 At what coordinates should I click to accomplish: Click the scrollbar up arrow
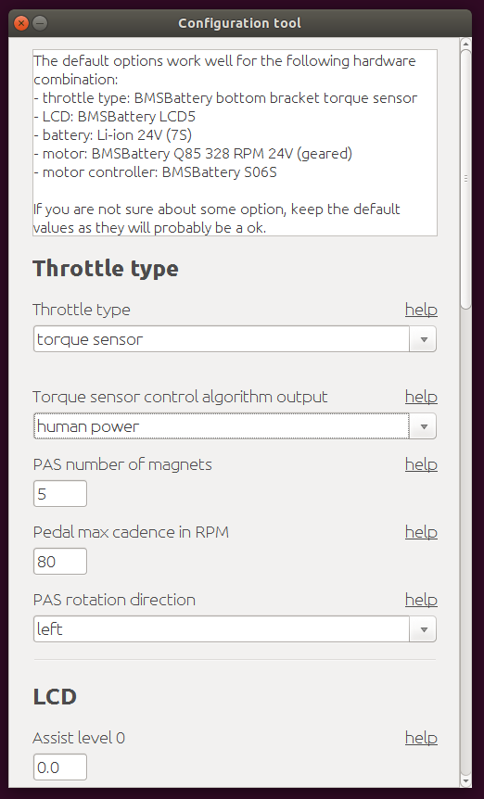pos(465,43)
